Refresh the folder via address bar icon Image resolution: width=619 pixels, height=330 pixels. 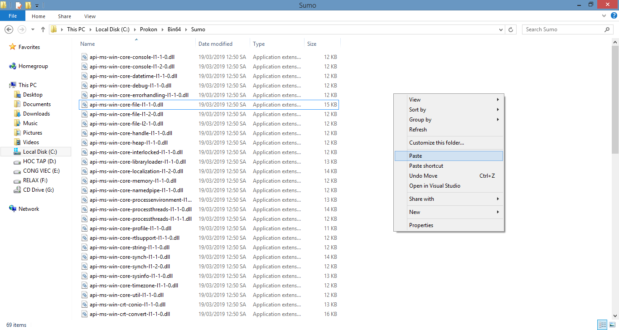[x=511, y=29]
